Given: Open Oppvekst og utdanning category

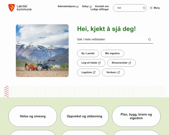Looking at the screenshot, I should 84,116.
